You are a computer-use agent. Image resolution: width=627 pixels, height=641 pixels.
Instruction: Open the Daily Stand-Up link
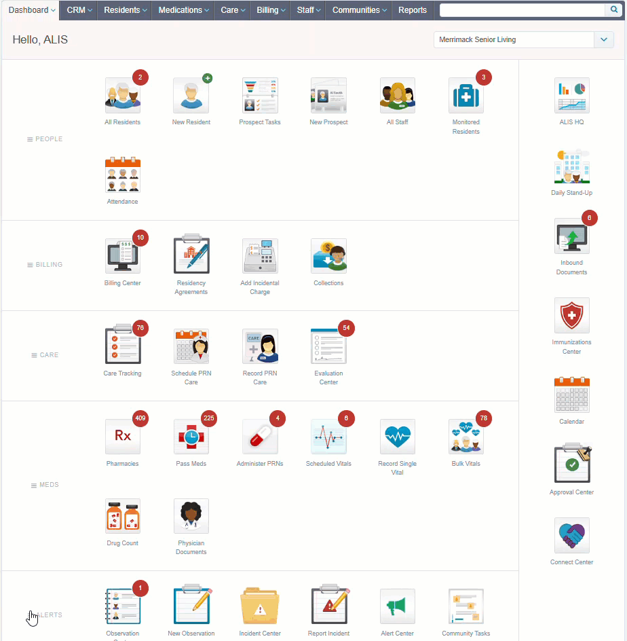click(571, 166)
